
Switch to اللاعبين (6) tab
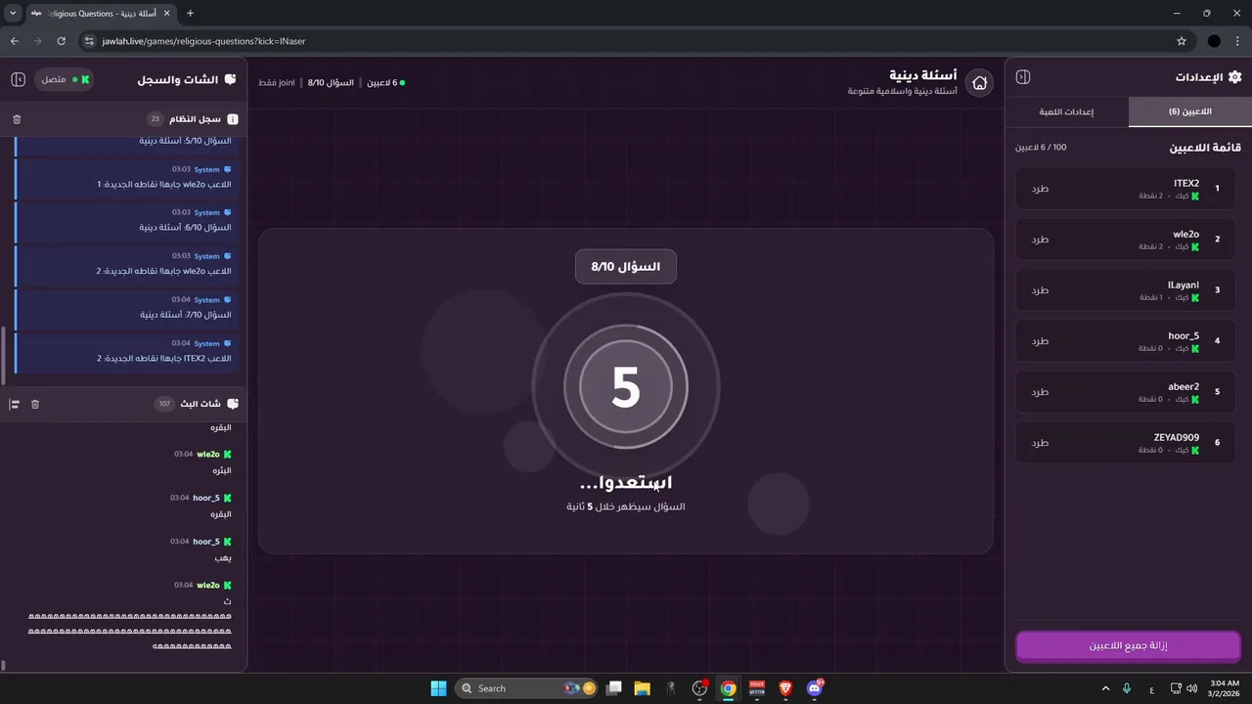(1189, 111)
